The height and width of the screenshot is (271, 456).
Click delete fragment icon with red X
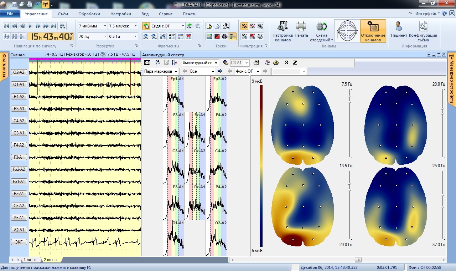[x=189, y=36]
